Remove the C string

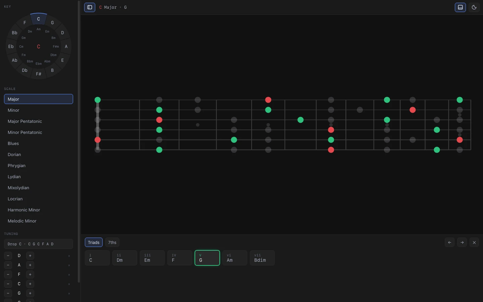click(69, 284)
